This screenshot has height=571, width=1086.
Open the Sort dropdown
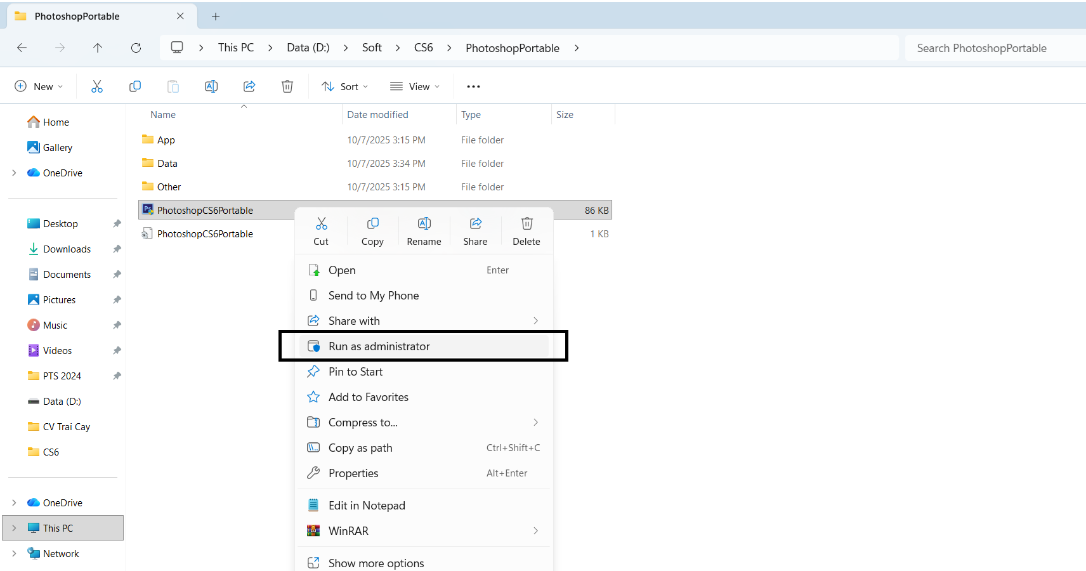[x=345, y=87]
